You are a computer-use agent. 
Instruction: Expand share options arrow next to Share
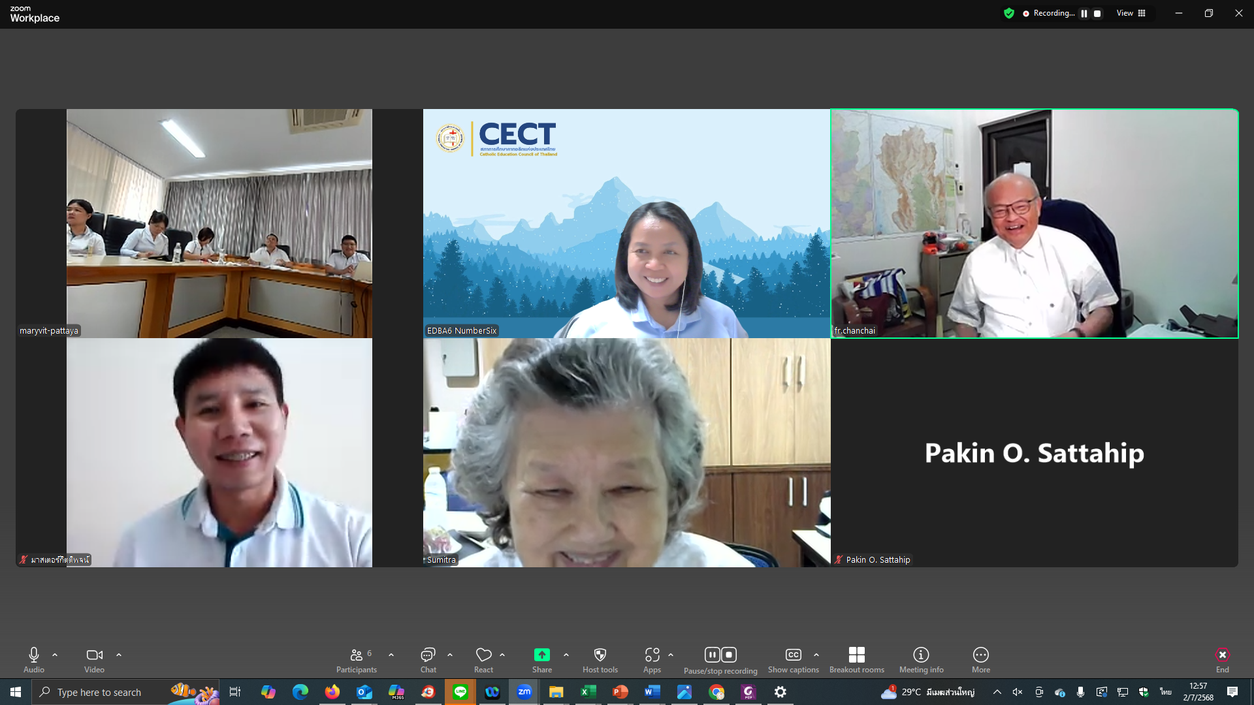[x=566, y=655]
